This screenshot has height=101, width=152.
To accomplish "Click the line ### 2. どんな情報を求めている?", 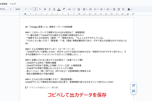I will 50,49.
